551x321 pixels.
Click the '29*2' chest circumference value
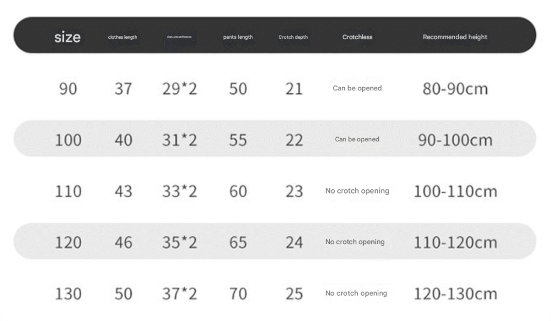tap(180, 89)
